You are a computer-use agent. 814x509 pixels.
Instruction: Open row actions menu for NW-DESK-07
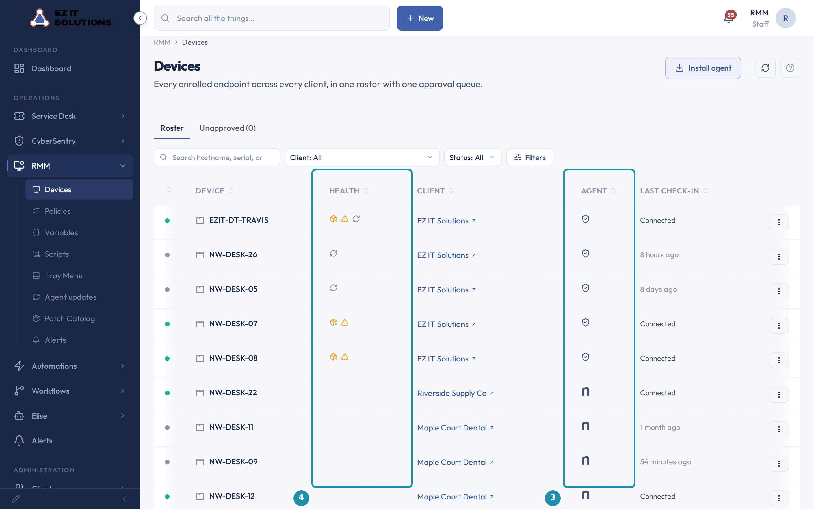point(779,326)
